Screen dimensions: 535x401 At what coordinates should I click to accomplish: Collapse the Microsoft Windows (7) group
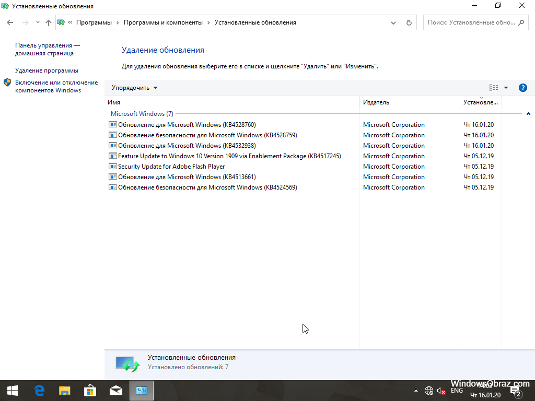pyautogui.click(x=529, y=114)
